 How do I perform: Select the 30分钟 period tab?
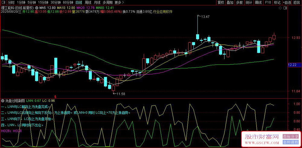tap(56, 2)
